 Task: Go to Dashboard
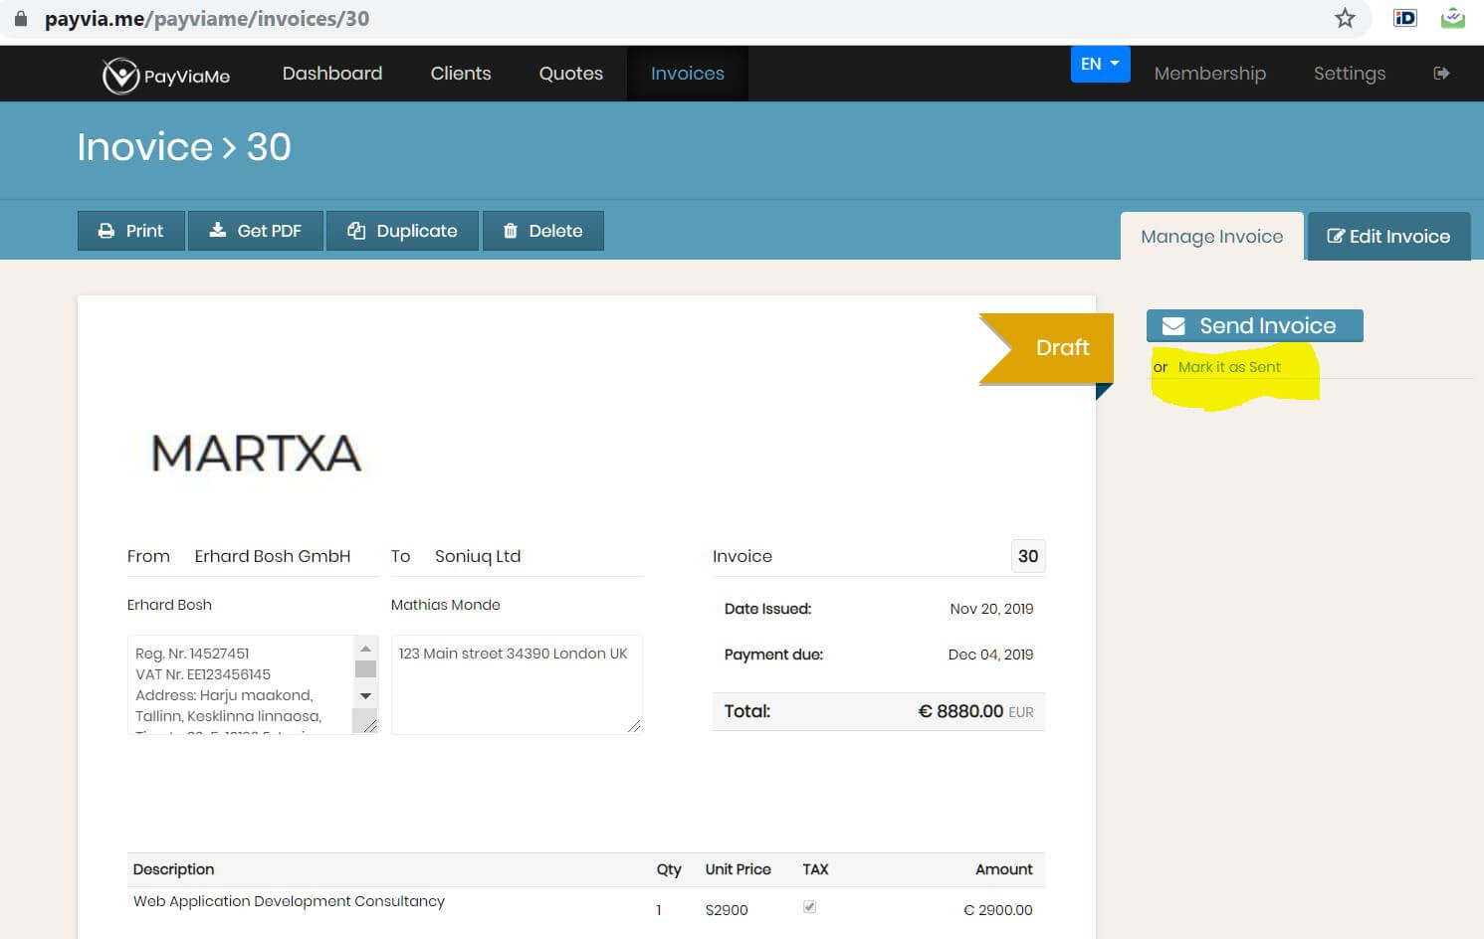332,74
